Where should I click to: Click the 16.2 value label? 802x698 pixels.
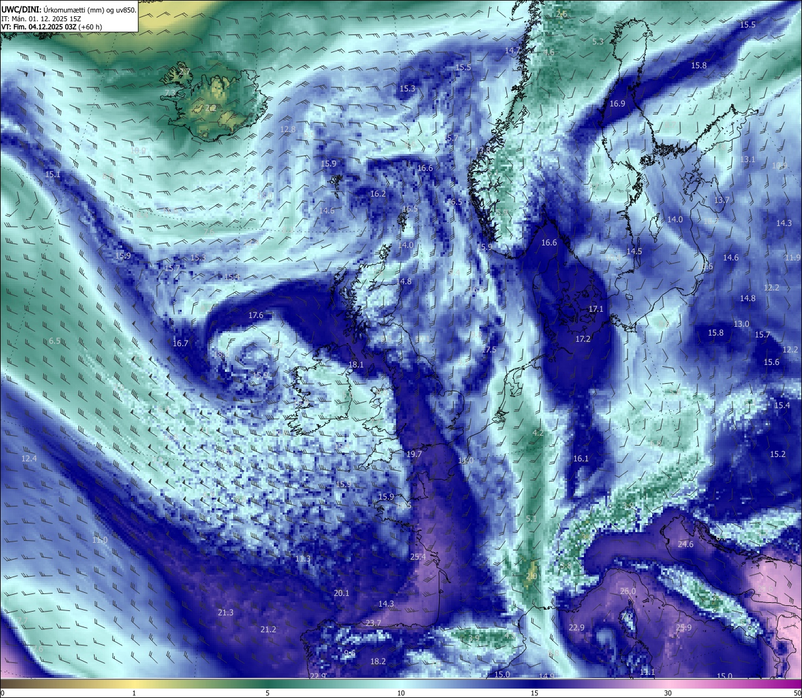click(378, 193)
